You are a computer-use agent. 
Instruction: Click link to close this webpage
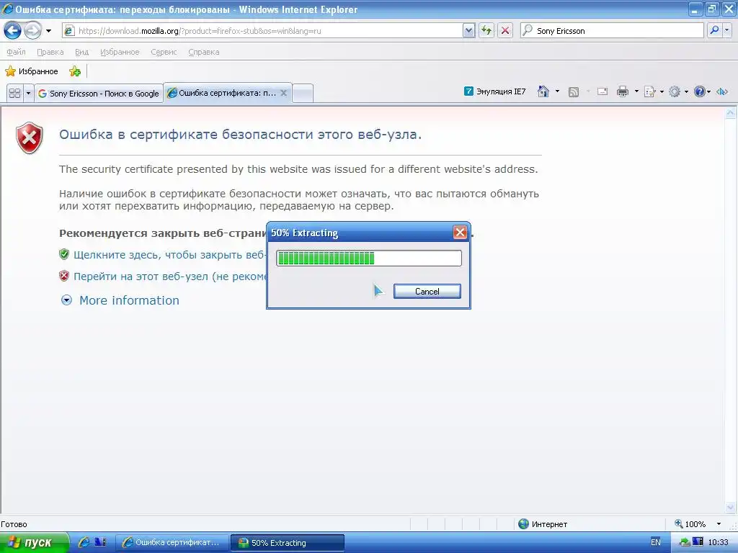coord(170,255)
